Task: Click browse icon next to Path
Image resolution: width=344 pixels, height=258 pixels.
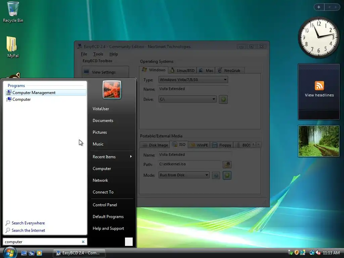Action: pyautogui.click(x=227, y=164)
